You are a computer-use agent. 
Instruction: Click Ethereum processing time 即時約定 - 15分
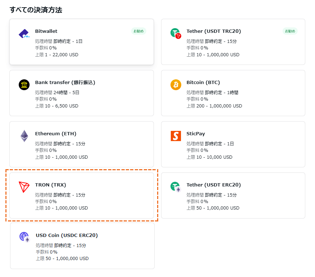[x=60, y=144]
